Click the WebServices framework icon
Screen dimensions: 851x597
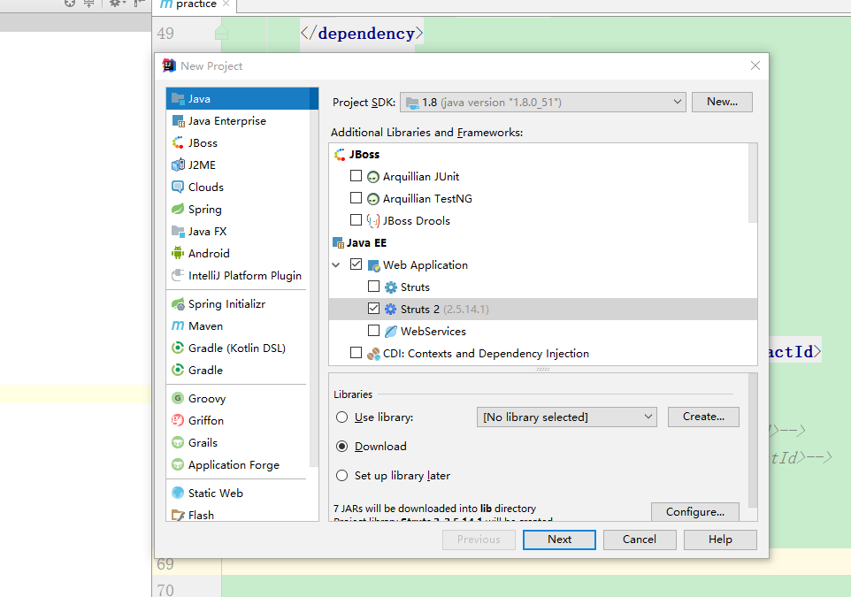click(391, 332)
